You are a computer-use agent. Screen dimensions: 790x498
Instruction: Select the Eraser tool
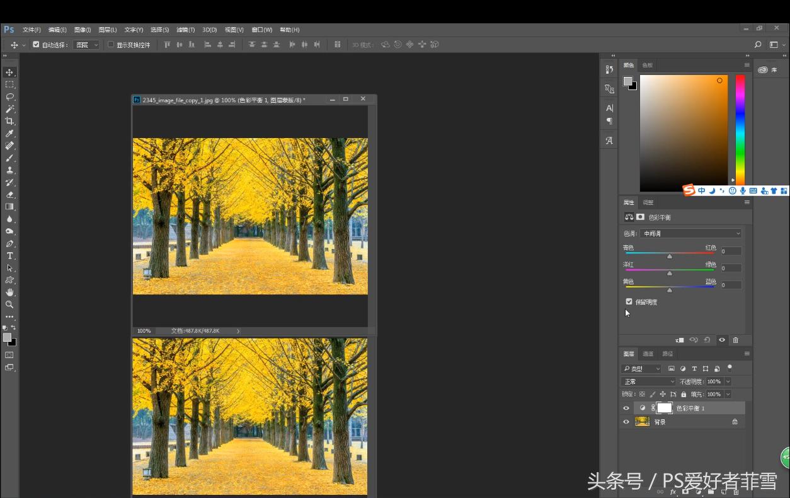[x=9, y=195]
